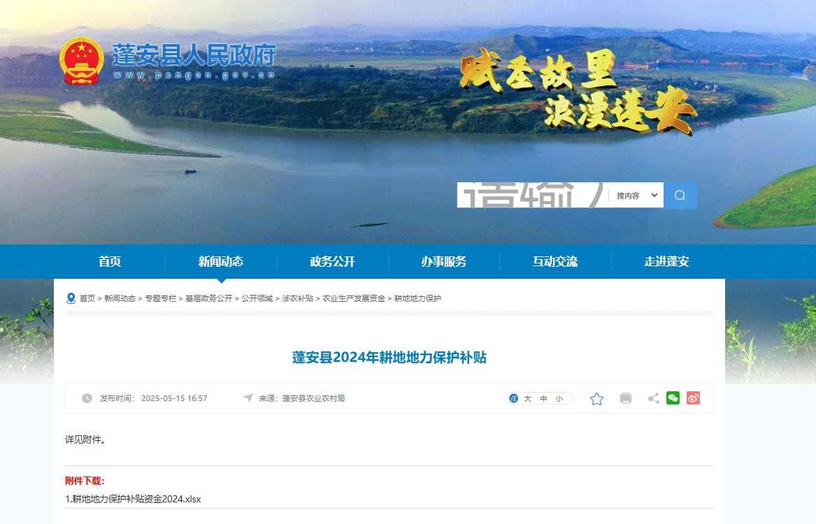The width and height of the screenshot is (816, 524).
Task: Click 基层政务公开 breadcrumb link
Action: pyautogui.click(x=208, y=298)
